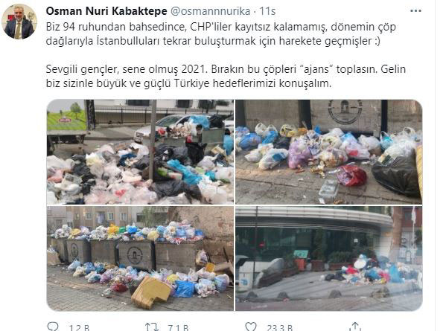Open the three-dot more options menu

(415, 11)
